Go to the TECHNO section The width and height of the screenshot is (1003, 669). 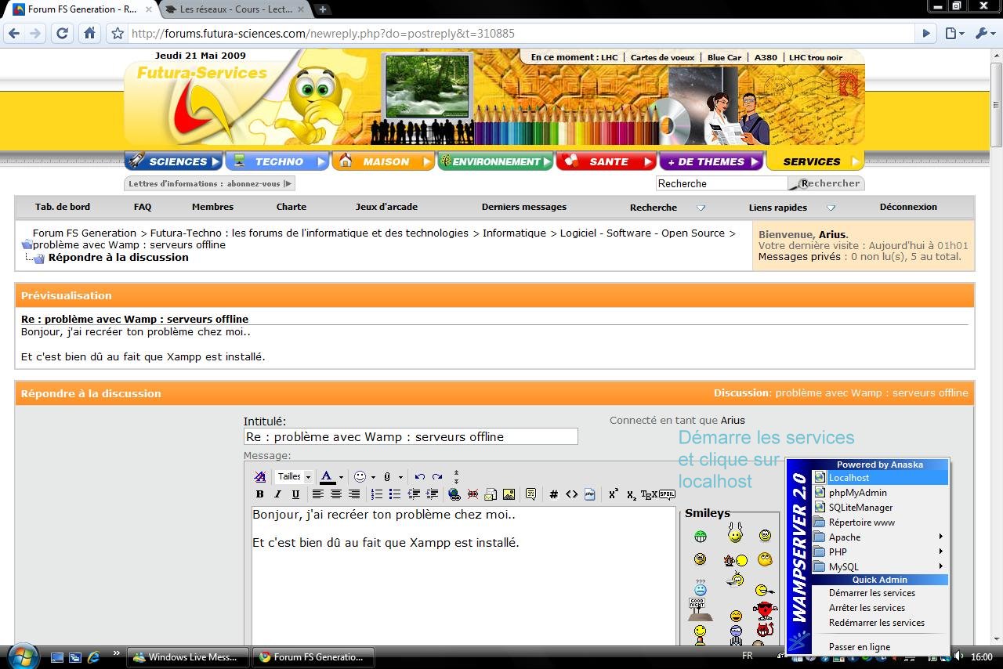point(277,161)
